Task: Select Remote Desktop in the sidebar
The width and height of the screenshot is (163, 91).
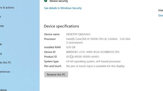Action: coord(3,90)
